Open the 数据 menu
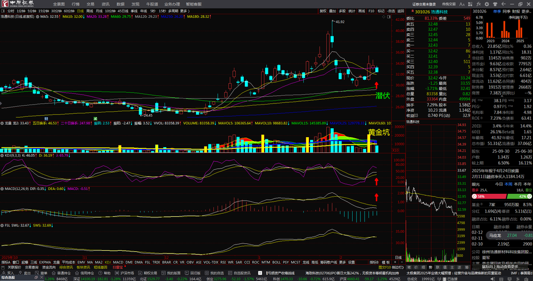 (120, 4)
